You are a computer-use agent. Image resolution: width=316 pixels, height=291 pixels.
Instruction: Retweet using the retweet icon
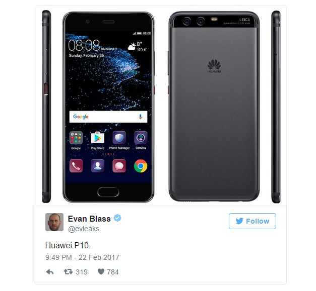(x=68, y=272)
